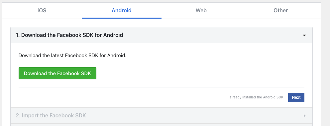330x126 pixels.
Task: Click the blue Next button
Action: pyautogui.click(x=296, y=97)
